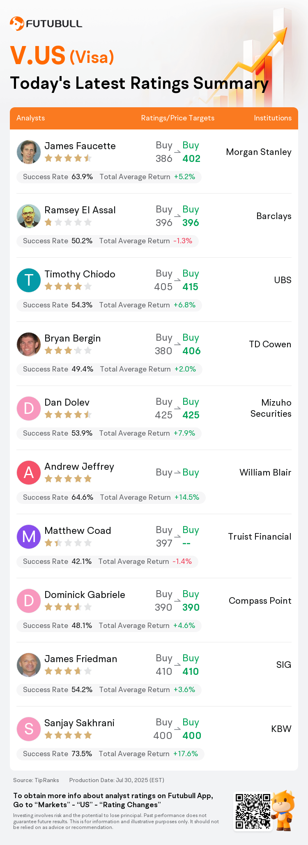The height and width of the screenshot is (845, 308).
Task: Click Dan Dolev's pink D avatar
Action: click(29, 409)
